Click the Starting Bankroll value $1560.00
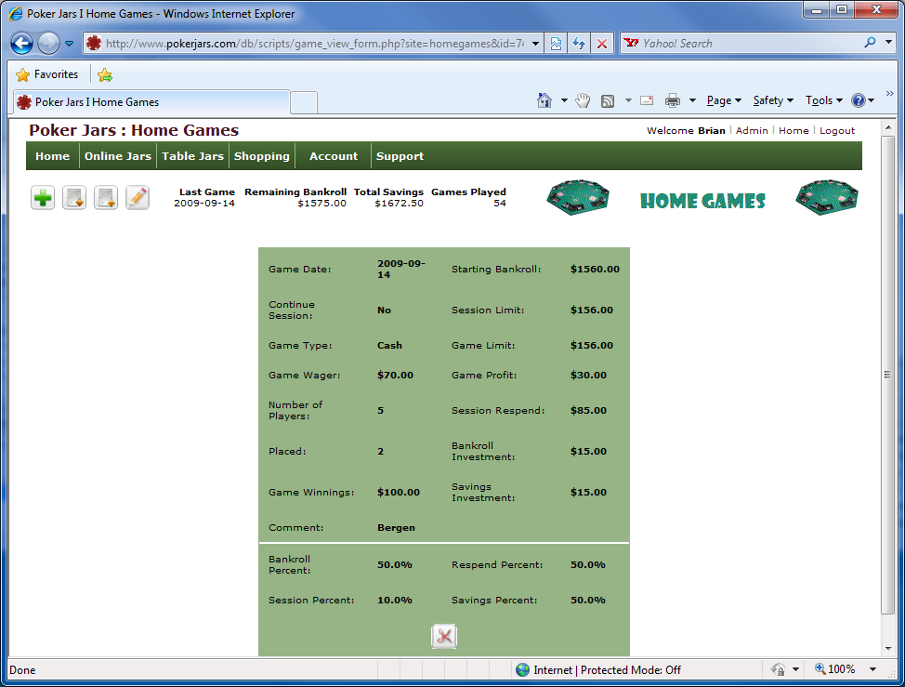 click(x=595, y=269)
